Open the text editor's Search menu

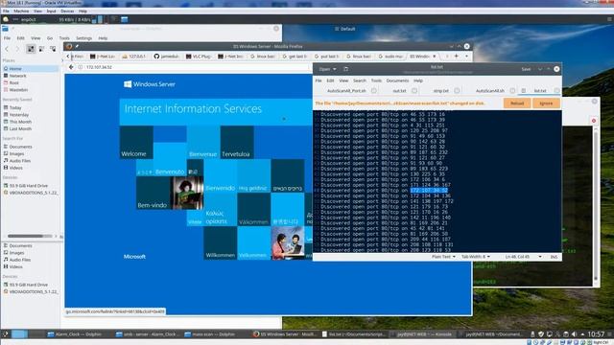tap(359, 80)
